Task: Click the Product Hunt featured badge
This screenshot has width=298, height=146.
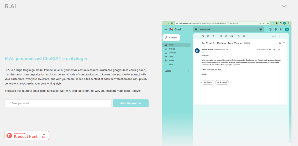Action: tap(27, 135)
